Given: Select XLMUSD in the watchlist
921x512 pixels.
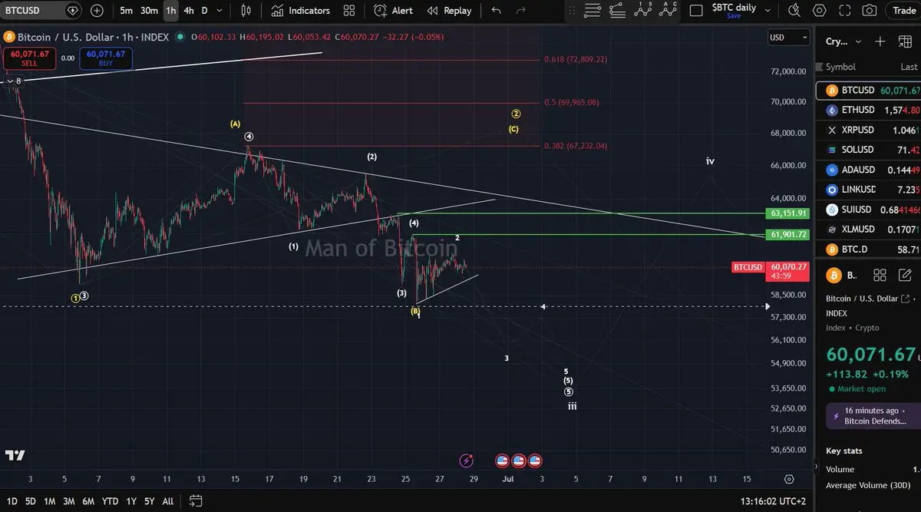Looking at the screenshot, I should pos(868,229).
